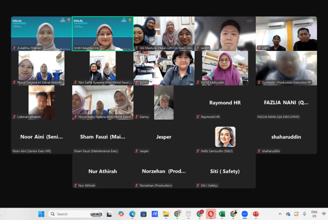The width and height of the screenshot is (328, 220).
Task: Click 'Hafiz Samsudin (R&D)' name label
Action: 216,151
